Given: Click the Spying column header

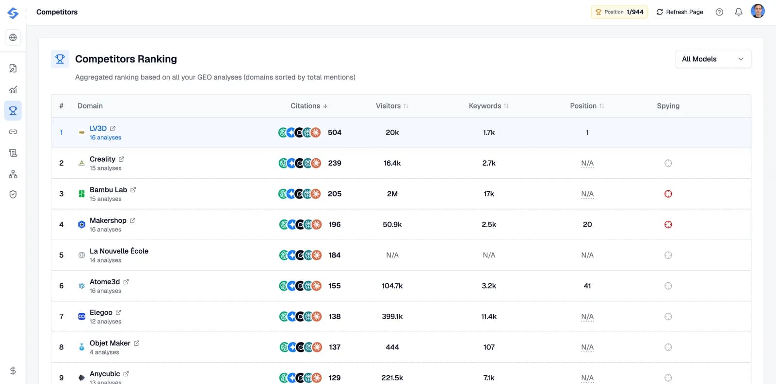Looking at the screenshot, I should click(x=668, y=106).
